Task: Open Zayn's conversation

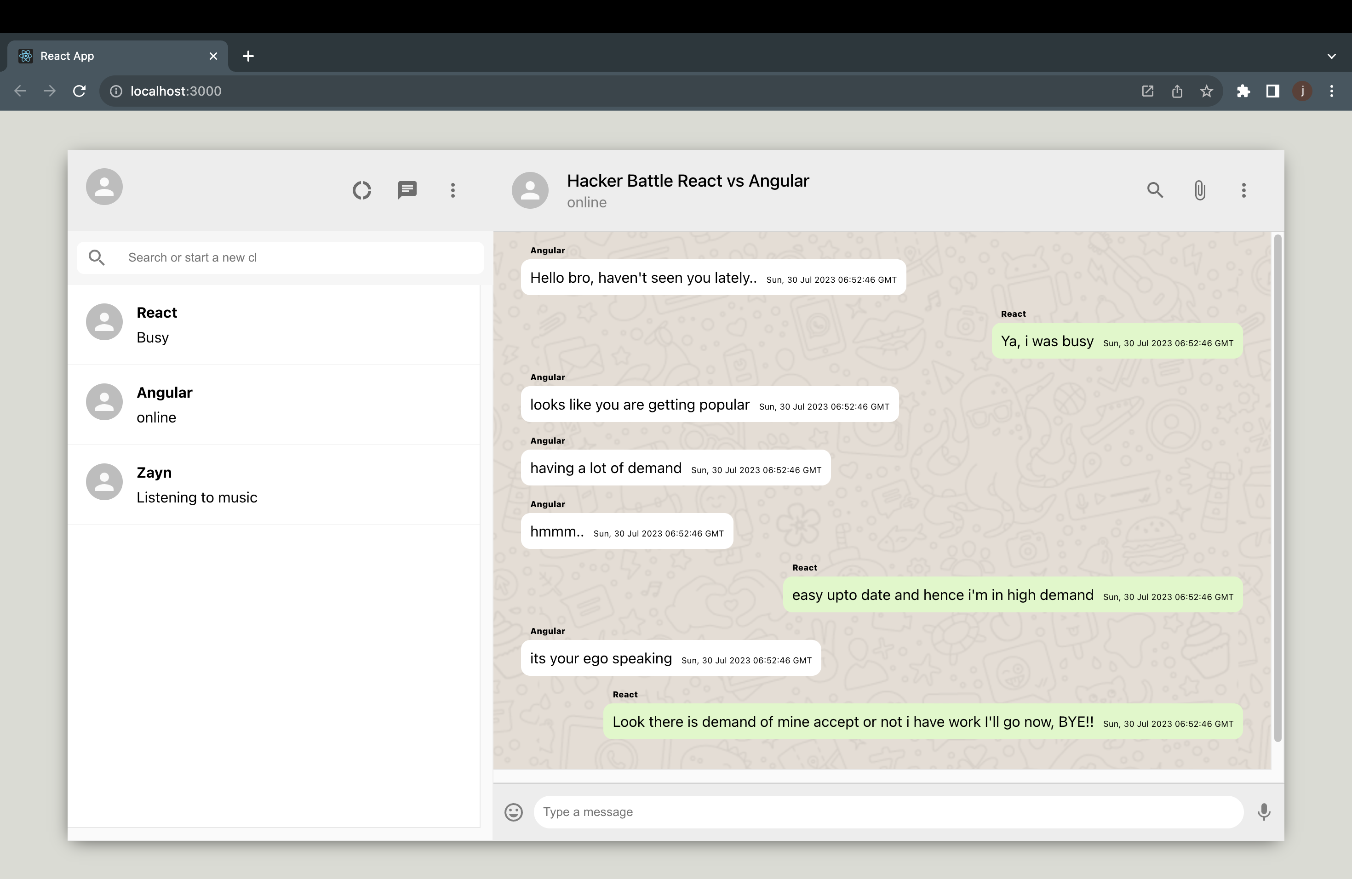Action: [274, 485]
